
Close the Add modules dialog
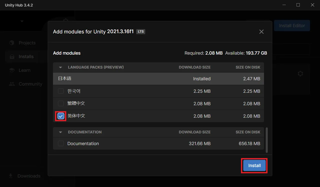[261, 32]
